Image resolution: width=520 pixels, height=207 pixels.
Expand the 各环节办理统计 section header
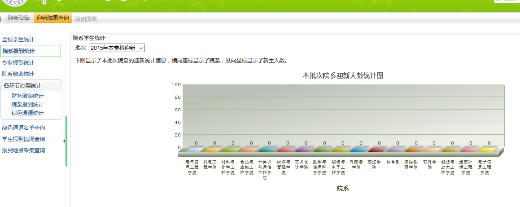click(x=22, y=85)
